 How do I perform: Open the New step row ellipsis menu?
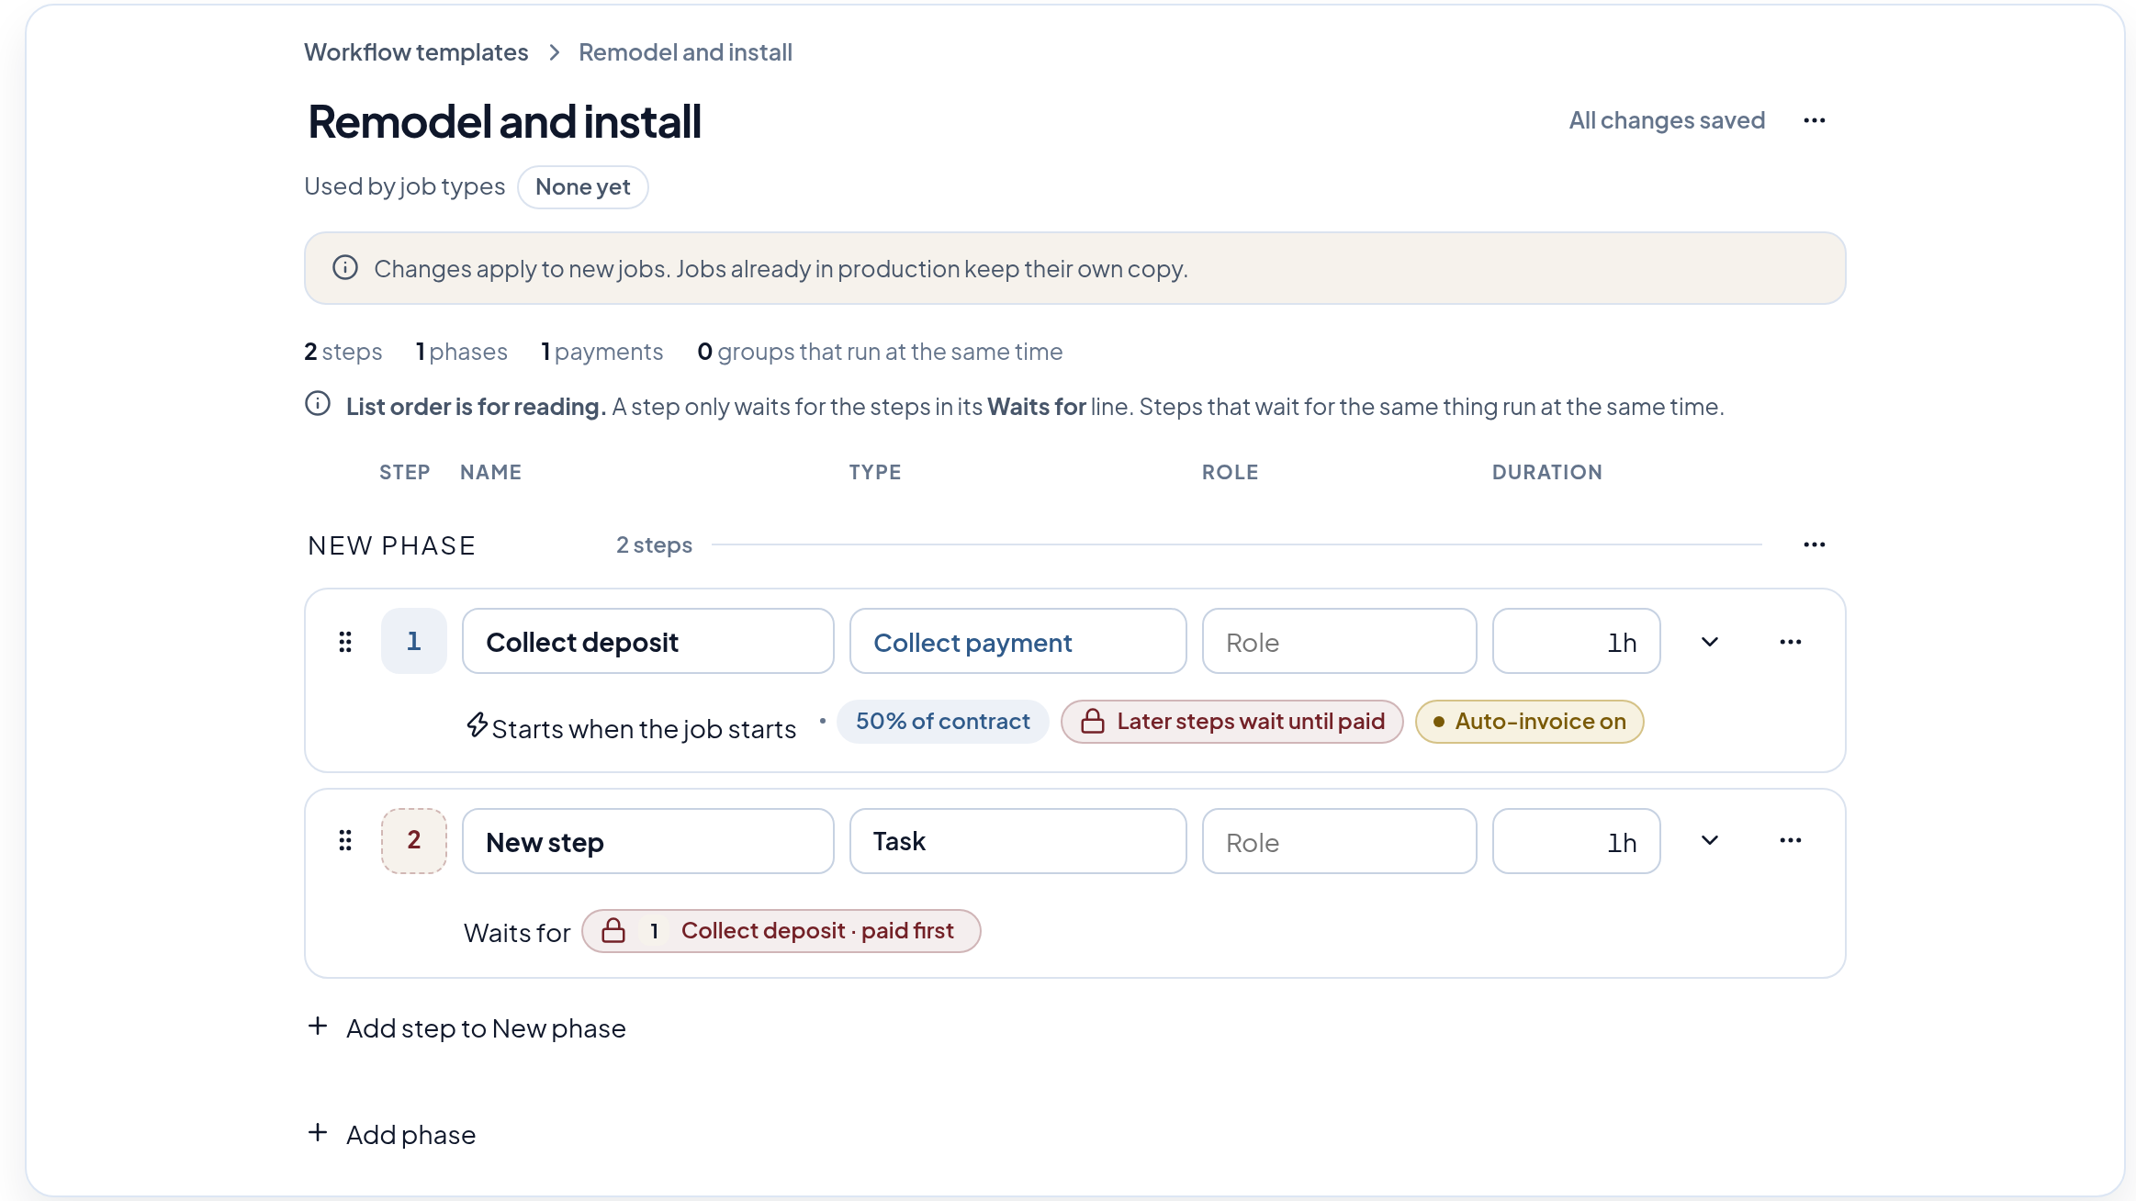point(1790,840)
